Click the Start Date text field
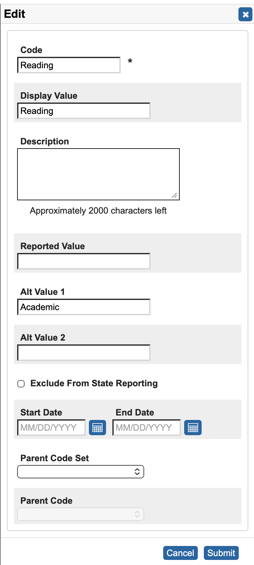 click(x=51, y=428)
